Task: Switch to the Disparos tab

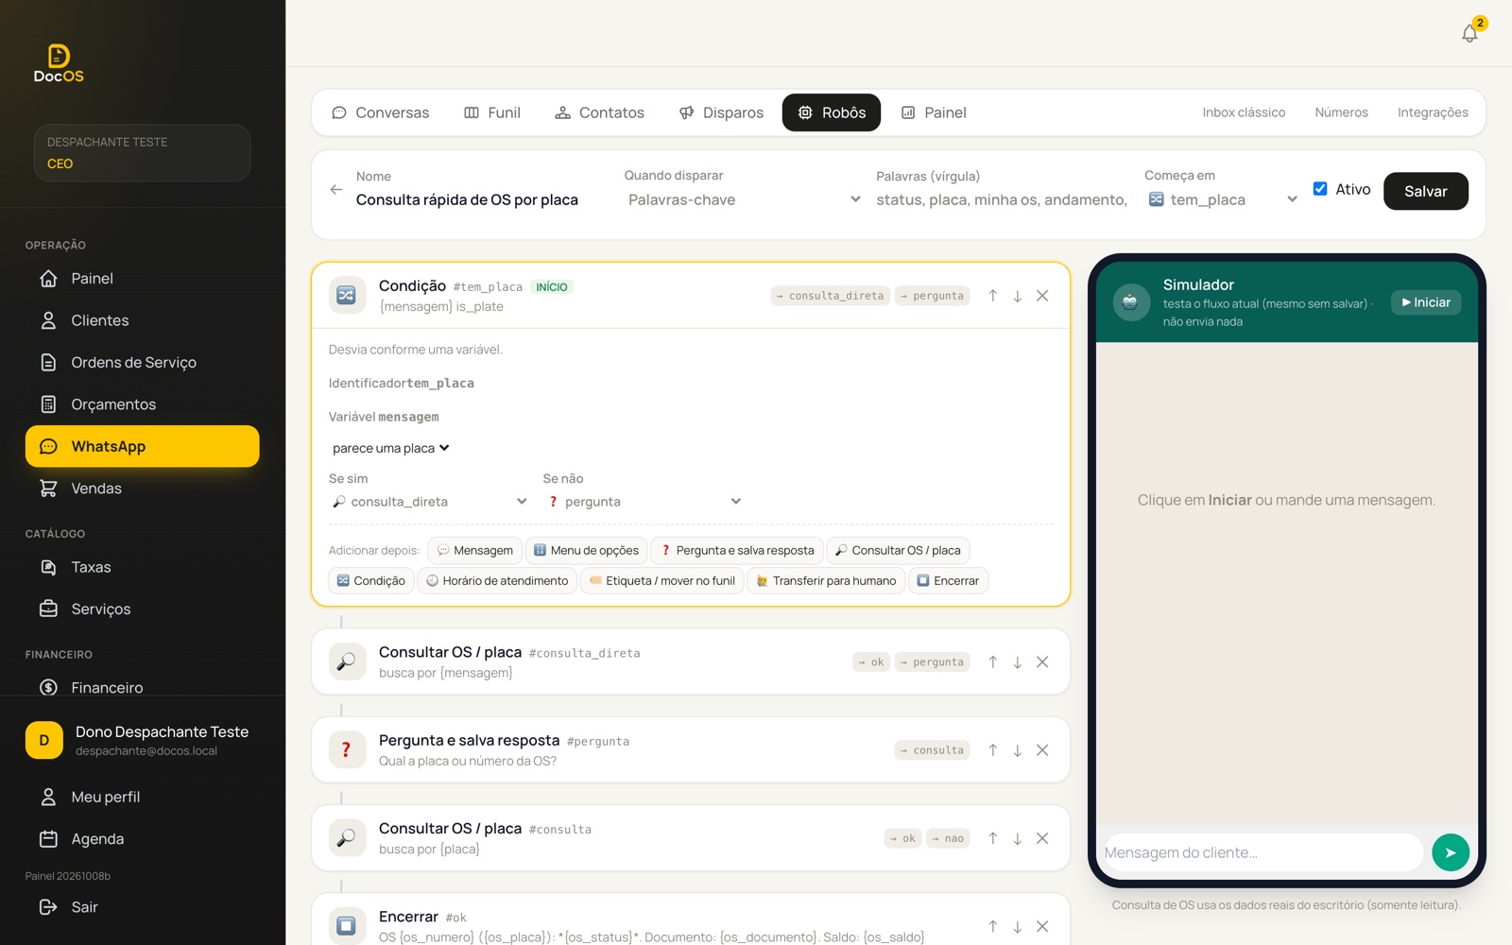Action: pyautogui.click(x=721, y=112)
